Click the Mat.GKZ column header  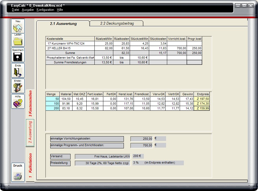[79, 94]
